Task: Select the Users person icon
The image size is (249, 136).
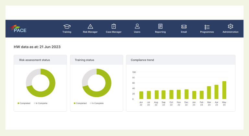Action: [137, 26]
